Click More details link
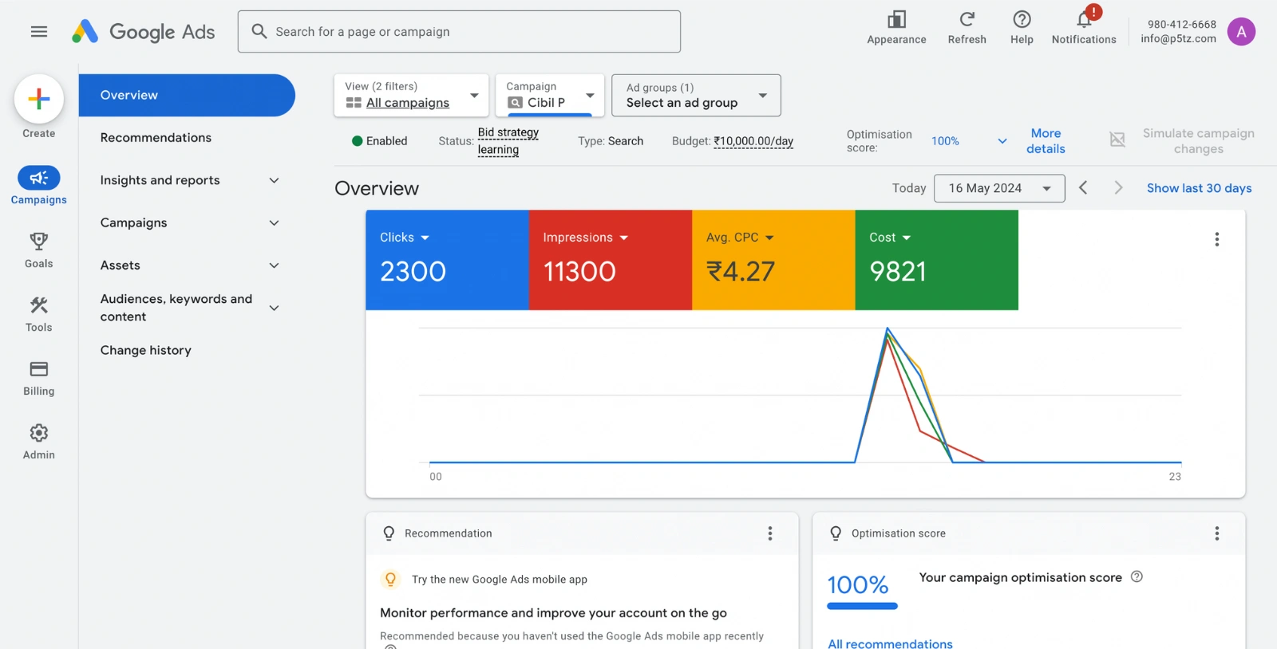This screenshot has width=1277, height=649. (1046, 141)
